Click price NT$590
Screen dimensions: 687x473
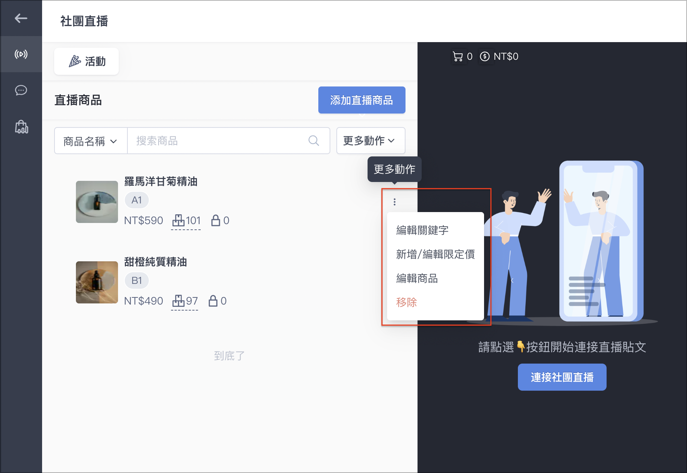[144, 220]
